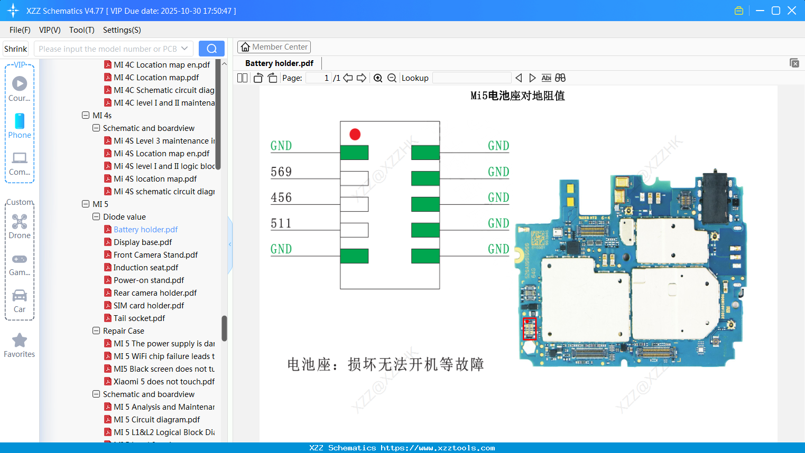805x453 pixels.
Task: Open Power-on stand.pdf
Action: tap(149, 280)
